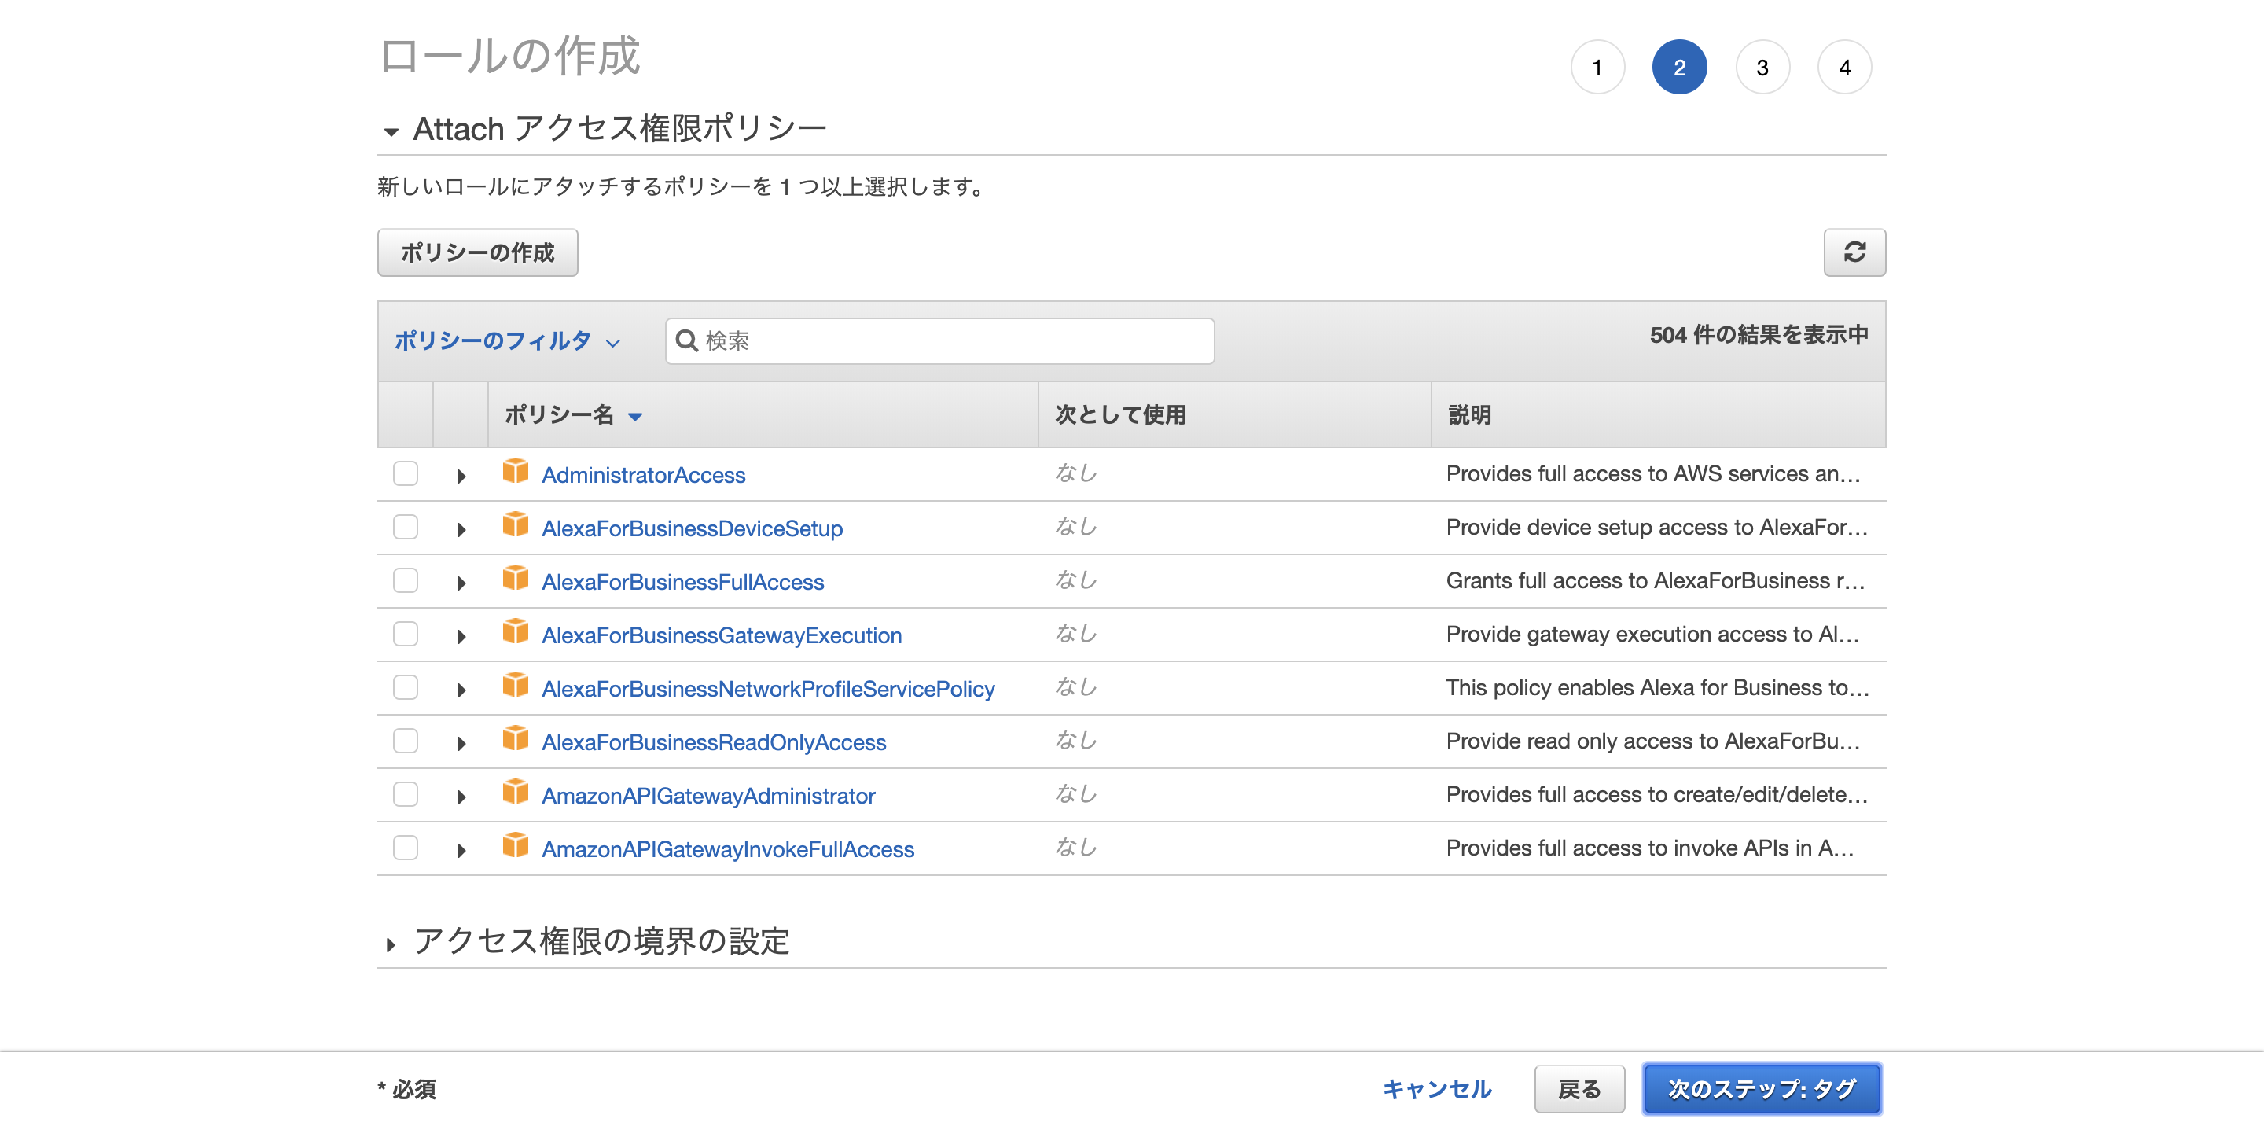Click the AlexaForBusinessNetworkProfileServicePolicy box icon
2264x1126 pixels.
coord(515,686)
